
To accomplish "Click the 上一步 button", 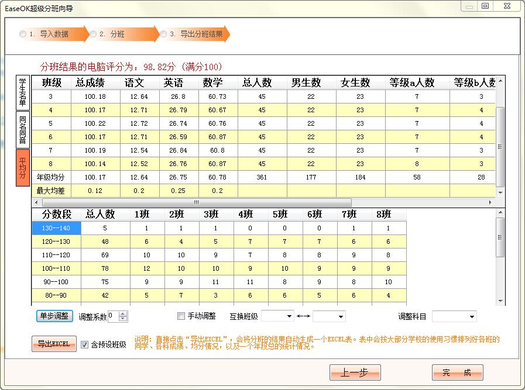I will click(x=355, y=372).
